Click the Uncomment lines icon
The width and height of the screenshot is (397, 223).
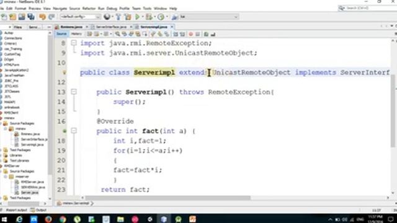[x=213, y=34]
